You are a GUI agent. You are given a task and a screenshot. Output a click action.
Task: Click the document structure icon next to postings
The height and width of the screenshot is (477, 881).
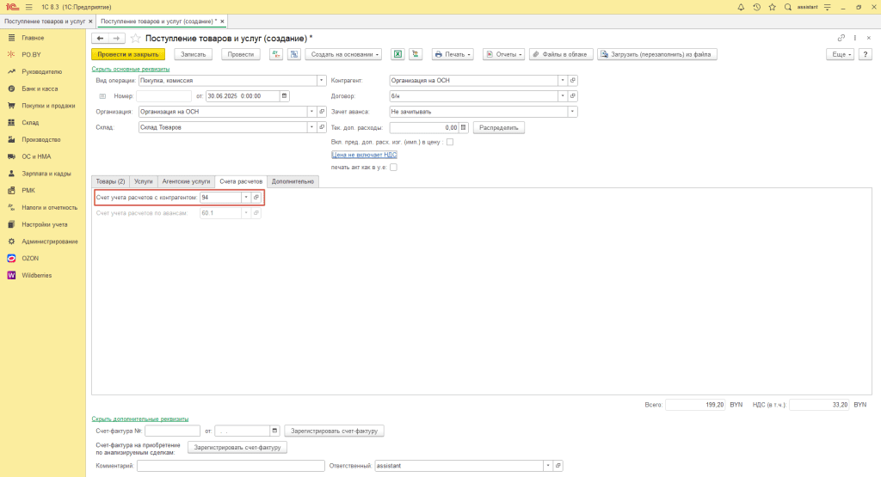click(294, 54)
